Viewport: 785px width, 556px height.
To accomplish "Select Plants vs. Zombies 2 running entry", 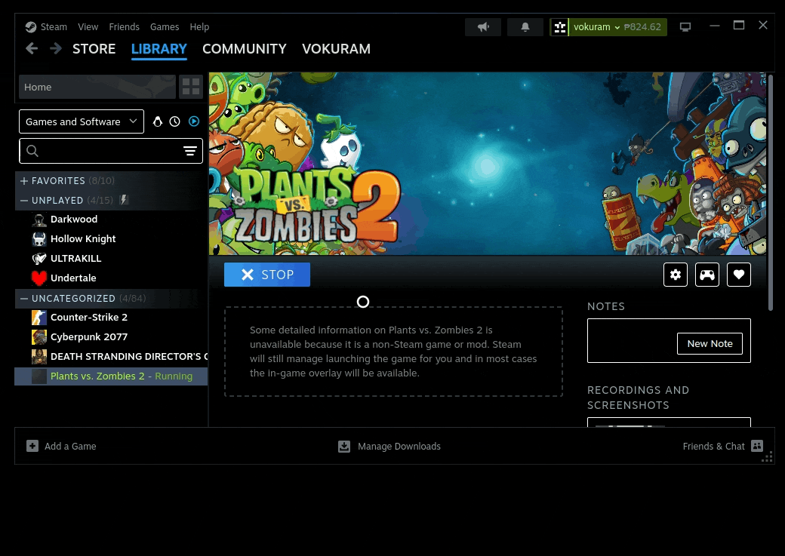I will [x=111, y=376].
